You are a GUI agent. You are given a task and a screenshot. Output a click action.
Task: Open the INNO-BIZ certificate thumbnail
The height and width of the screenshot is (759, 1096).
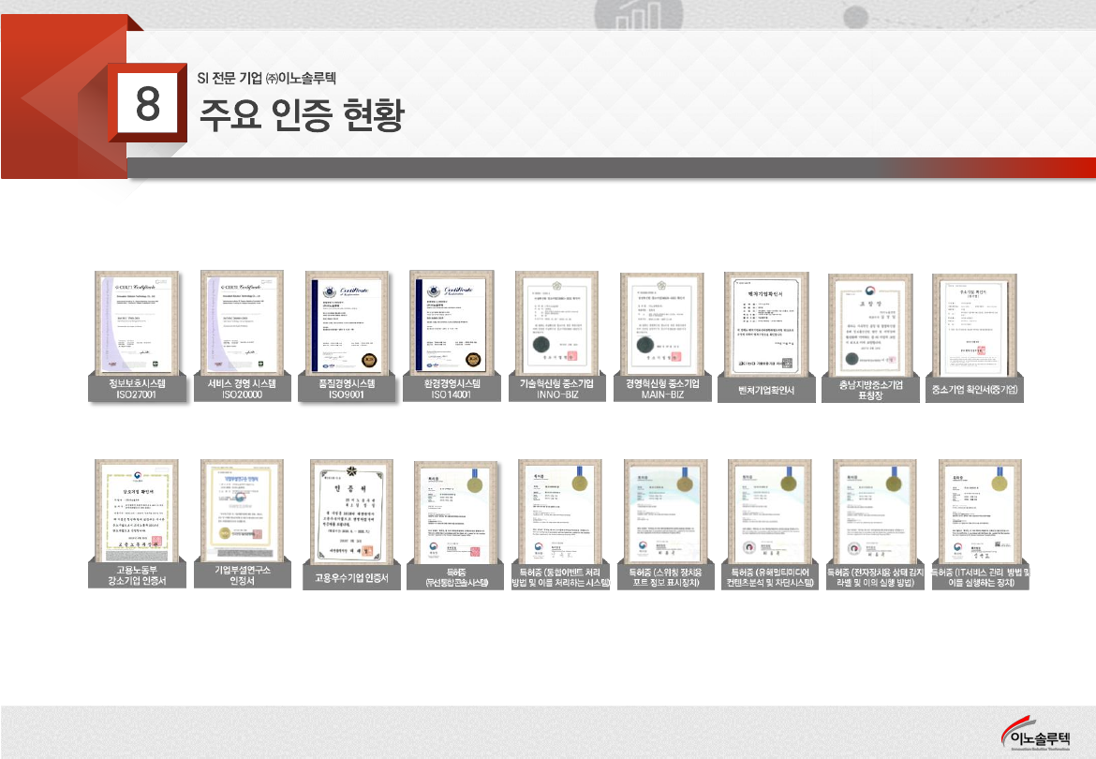[556, 323]
